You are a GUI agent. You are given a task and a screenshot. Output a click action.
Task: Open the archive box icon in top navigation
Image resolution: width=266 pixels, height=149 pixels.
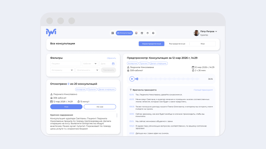[142, 33]
